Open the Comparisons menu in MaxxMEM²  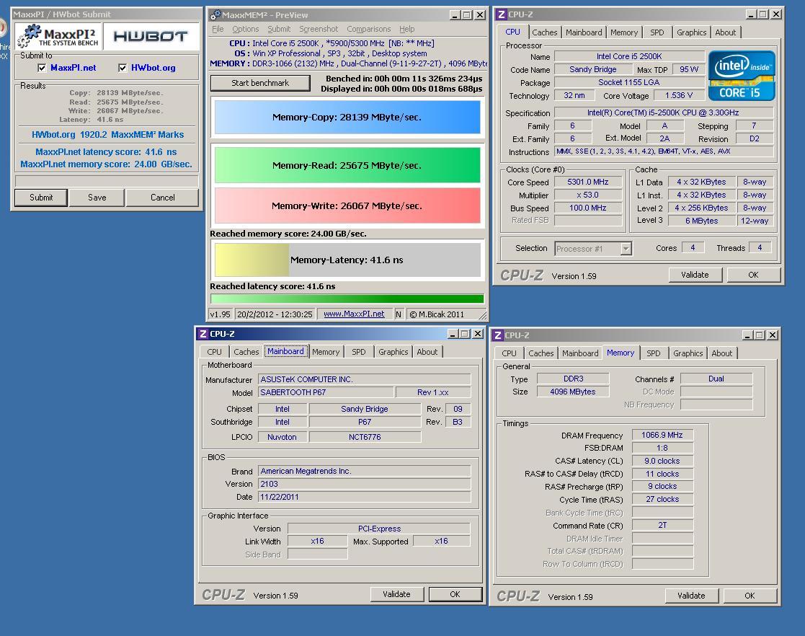[x=368, y=30]
